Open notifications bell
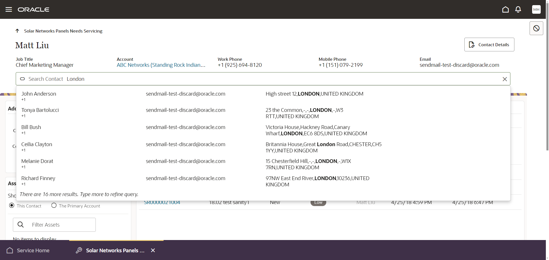 (518, 9)
